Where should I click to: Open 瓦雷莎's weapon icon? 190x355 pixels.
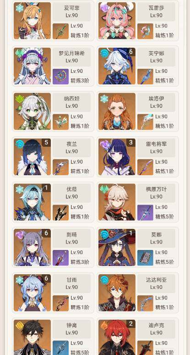[x=145, y=31]
